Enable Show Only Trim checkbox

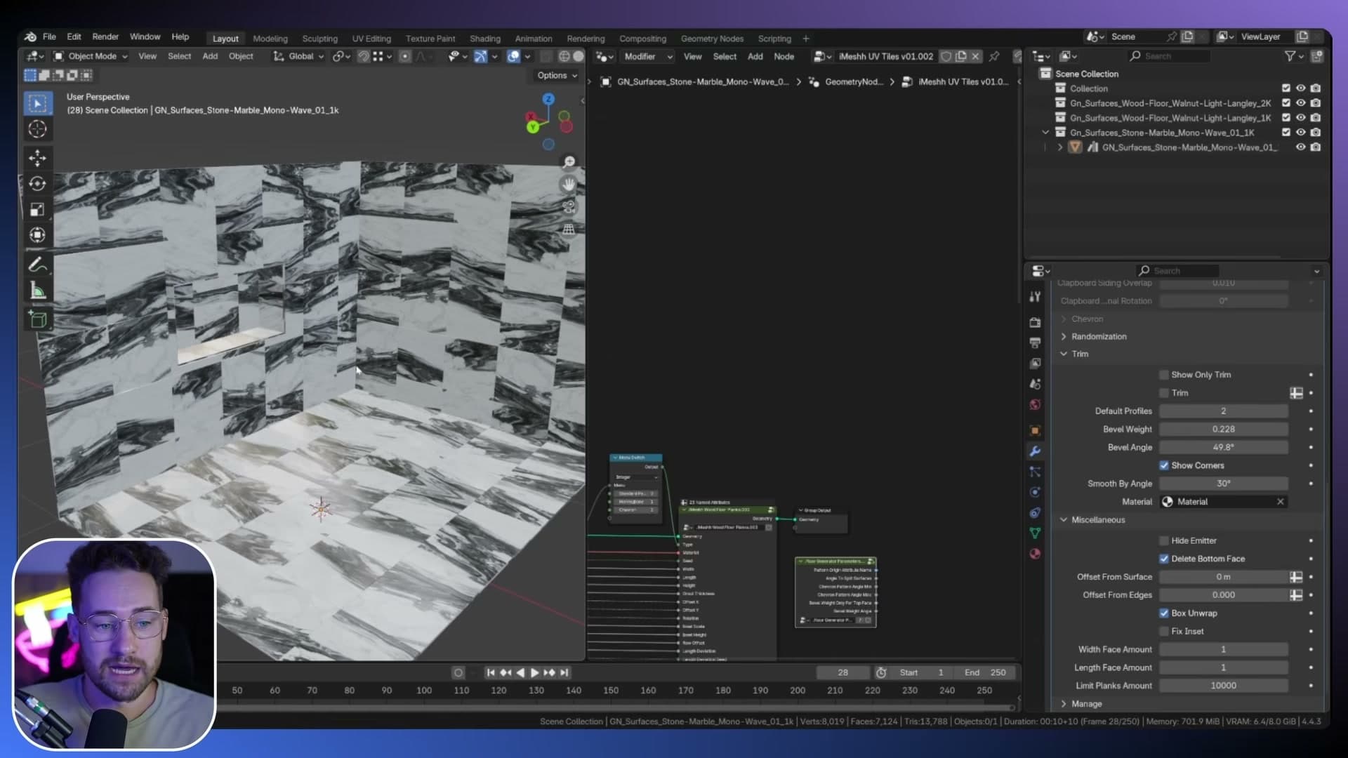[1164, 375]
